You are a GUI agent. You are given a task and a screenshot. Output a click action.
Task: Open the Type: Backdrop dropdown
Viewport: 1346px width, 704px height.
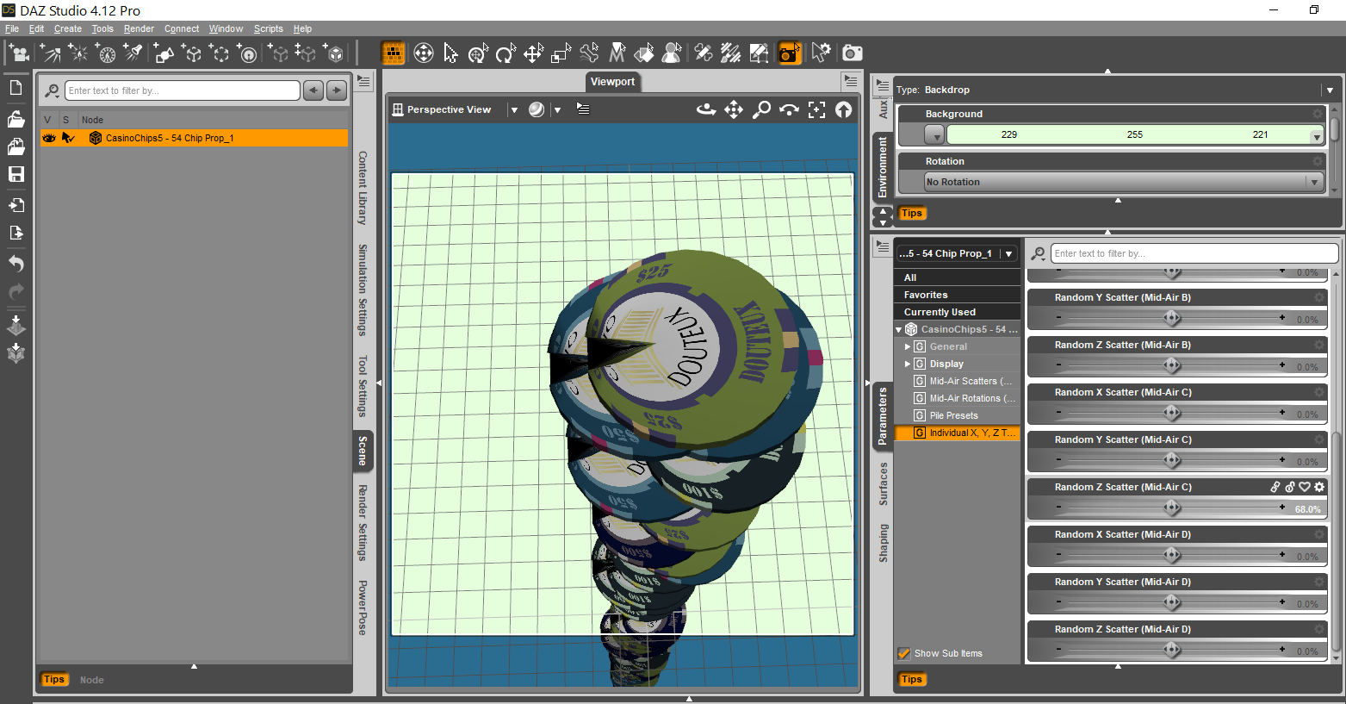[1330, 90]
